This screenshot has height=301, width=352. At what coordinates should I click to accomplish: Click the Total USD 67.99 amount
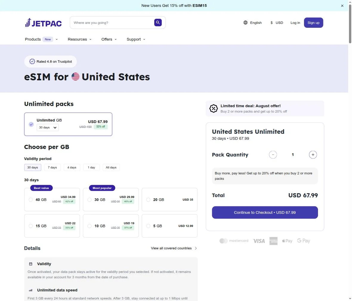[303, 195]
